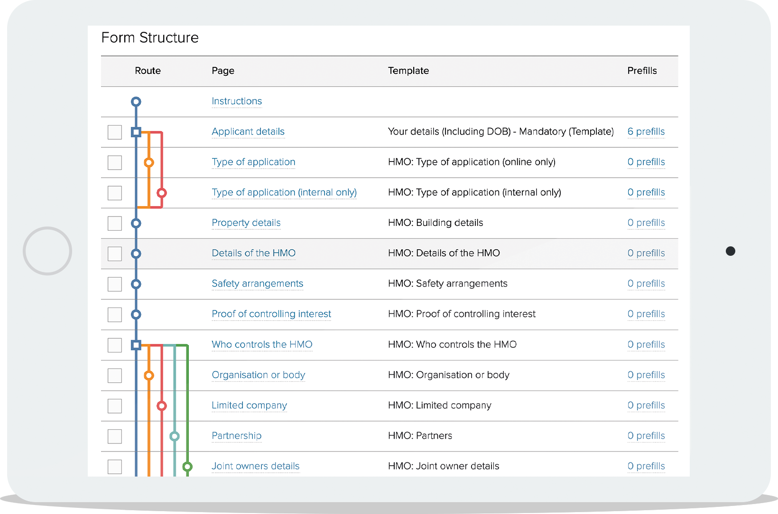The height and width of the screenshot is (514, 778).
Task: Open prefills for Joint owners details
Action: pyautogui.click(x=646, y=466)
